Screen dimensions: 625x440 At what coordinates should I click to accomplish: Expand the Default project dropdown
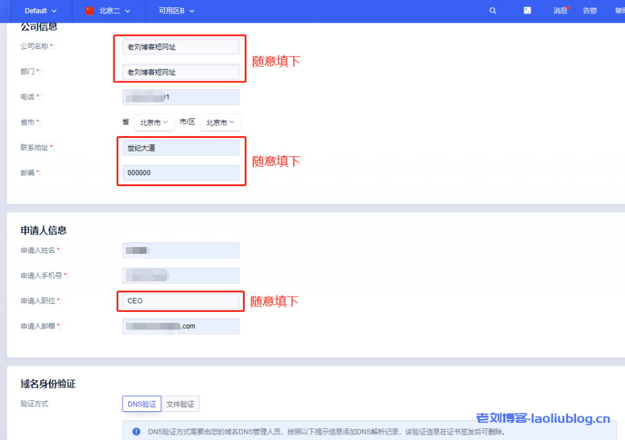tap(40, 11)
